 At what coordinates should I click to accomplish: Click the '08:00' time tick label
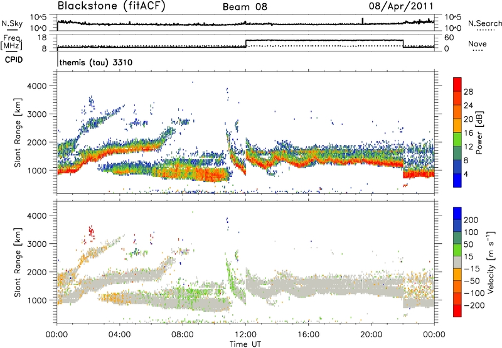tap(183, 335)
